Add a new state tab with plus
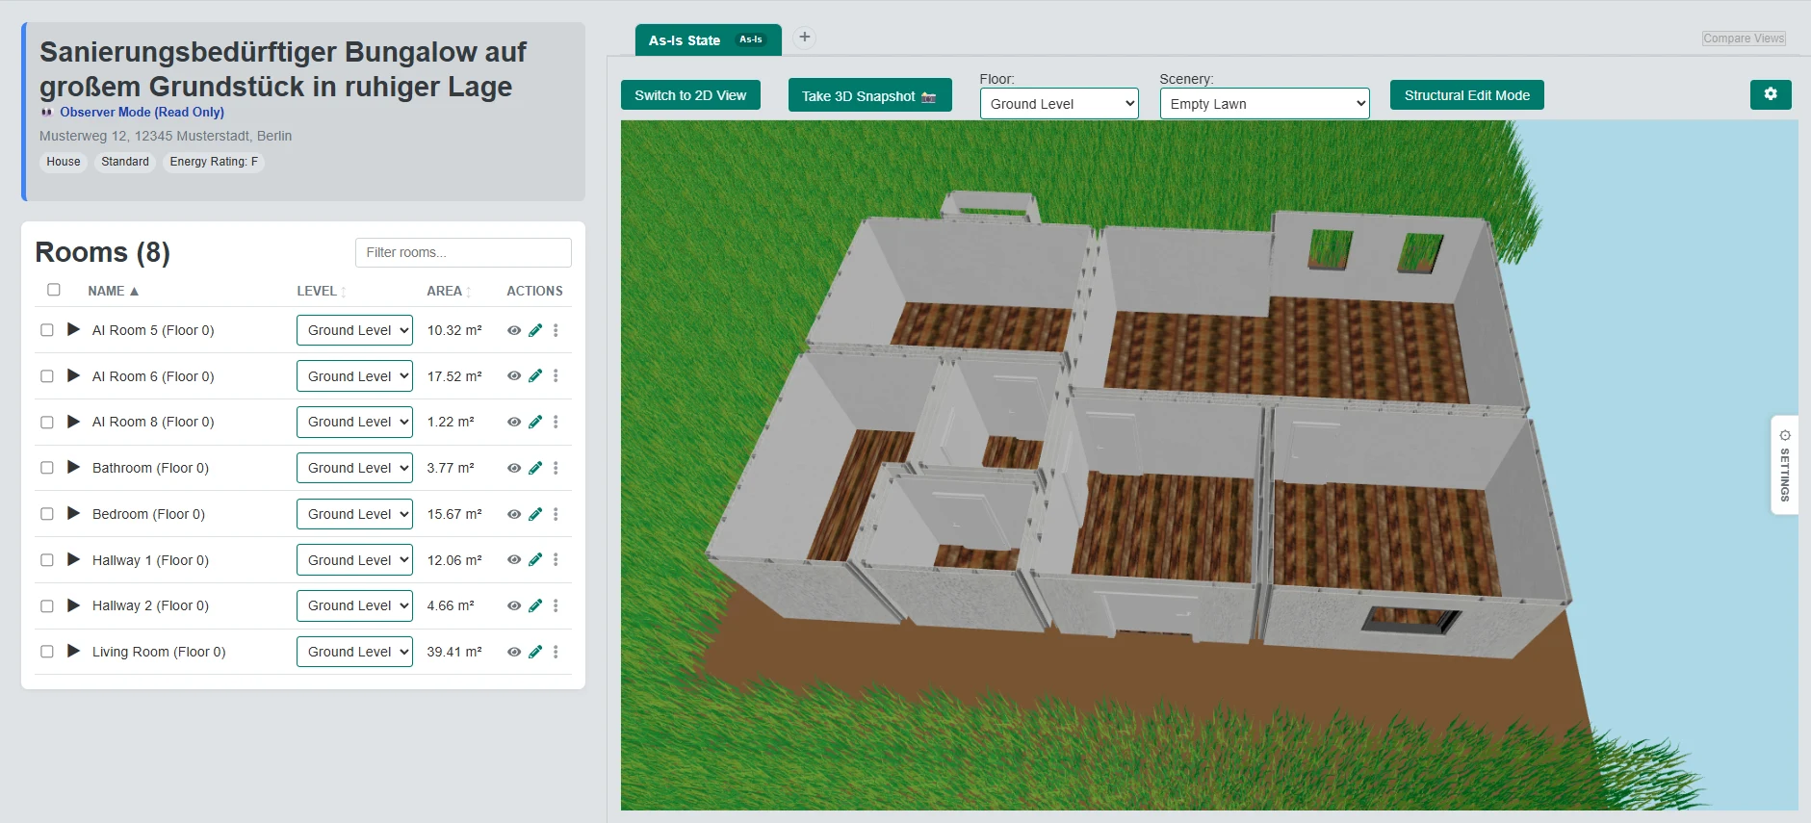 [805, 38]
